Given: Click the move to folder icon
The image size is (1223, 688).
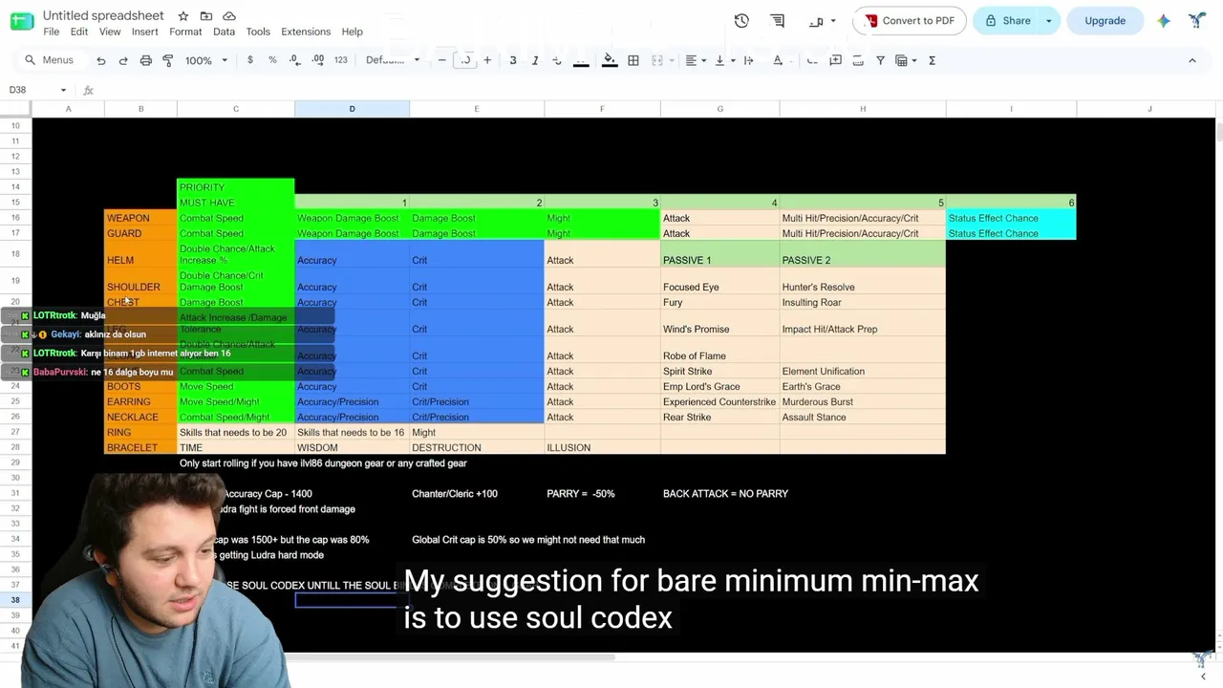Looking at the screenshot, I should [205, 16].
